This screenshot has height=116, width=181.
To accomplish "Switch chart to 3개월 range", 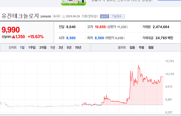I will tap(43, 47).
